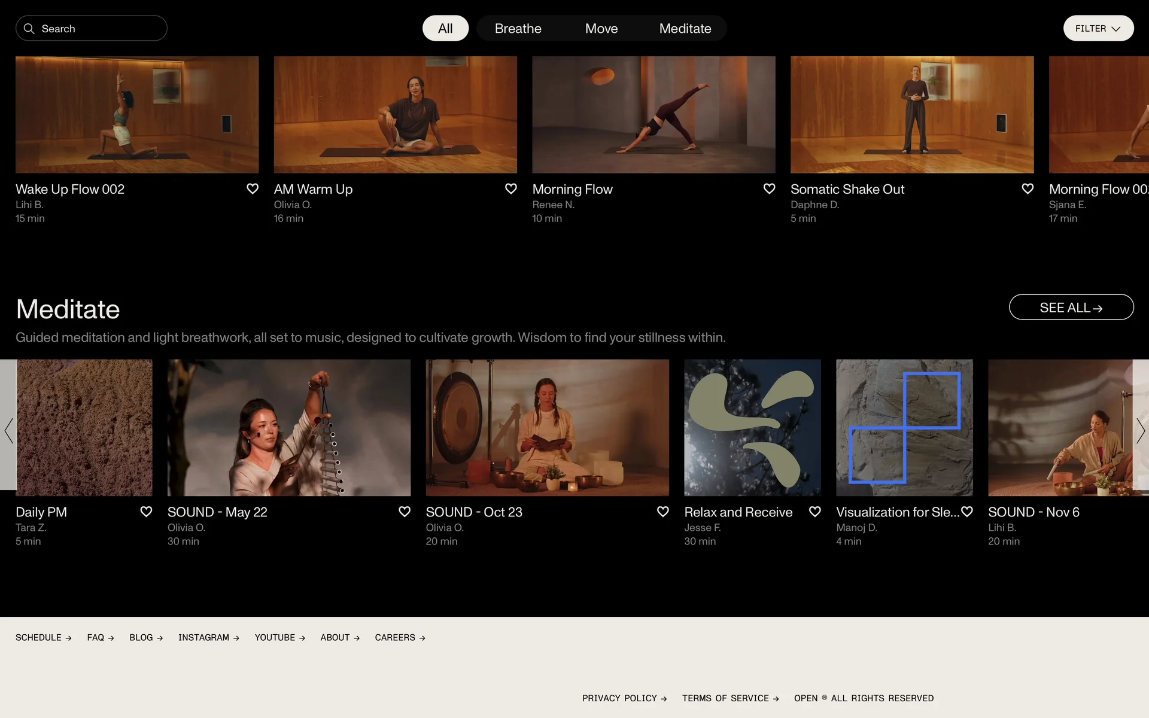Toggle heart on AM Warm Up

click(511, 189)
